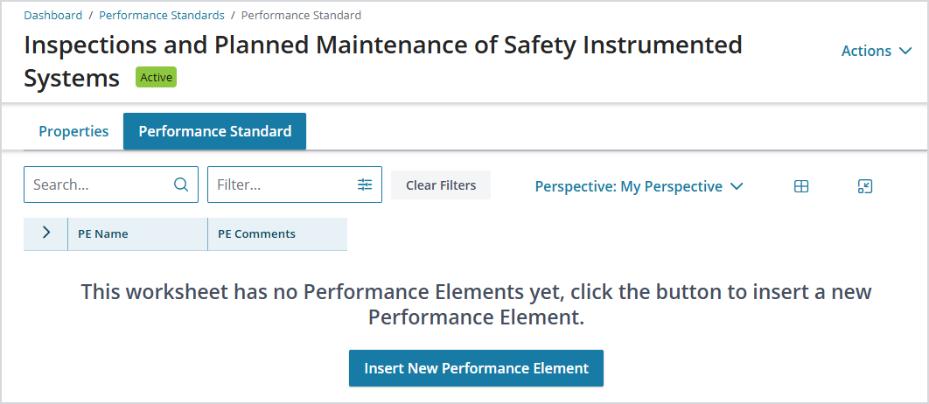Open filter options via sliders icon
929x404 pixels.
point(365,185)
